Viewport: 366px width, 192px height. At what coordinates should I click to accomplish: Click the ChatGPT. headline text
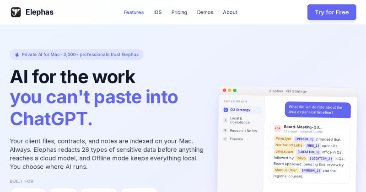point(51,119)
